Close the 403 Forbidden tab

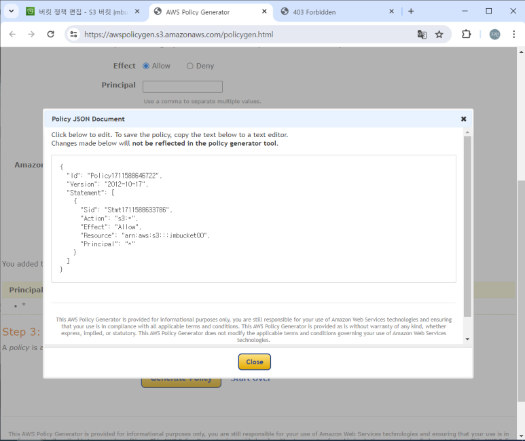coord(391,12)
